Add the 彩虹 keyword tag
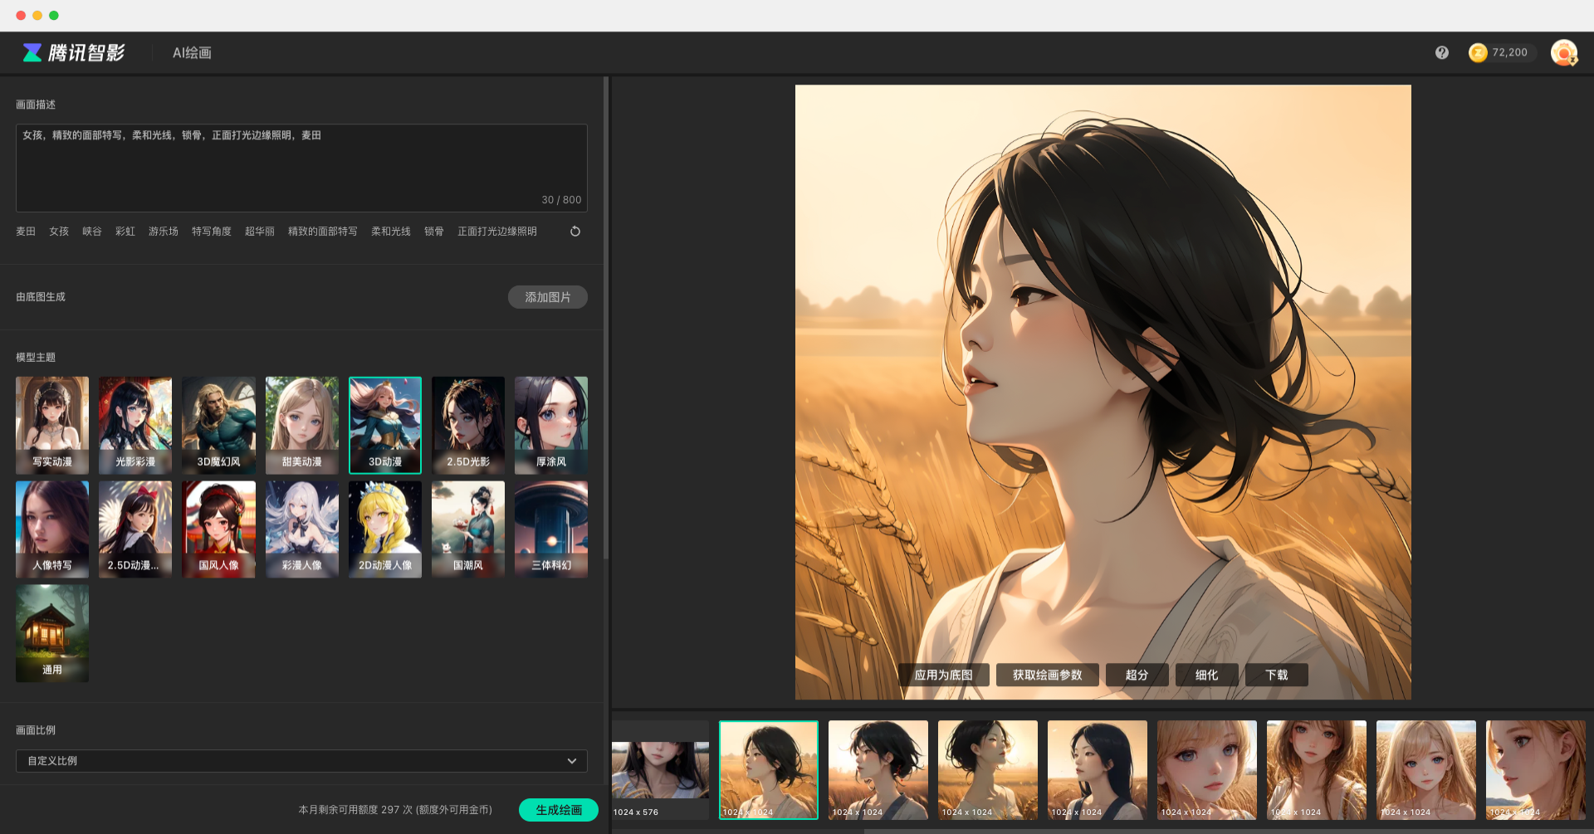This screenshot has height=834, width=1594. pos(125,232)
